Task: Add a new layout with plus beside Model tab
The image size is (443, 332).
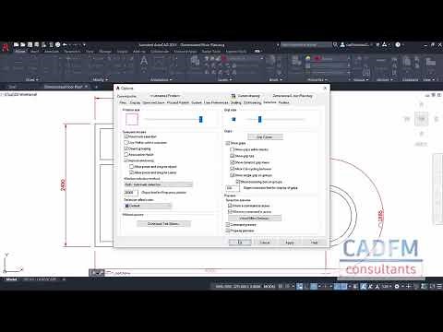Action: coord(64,279)
